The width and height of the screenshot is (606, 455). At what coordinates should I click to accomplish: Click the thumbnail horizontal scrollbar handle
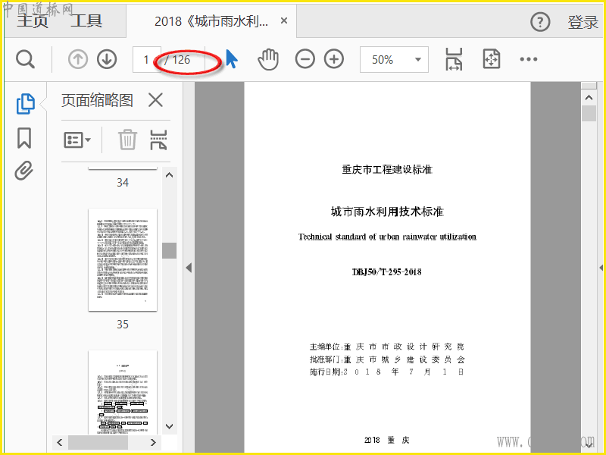pos(98,442)
